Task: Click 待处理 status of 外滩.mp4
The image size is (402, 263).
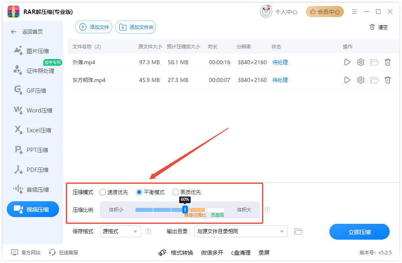Action: 280,62
